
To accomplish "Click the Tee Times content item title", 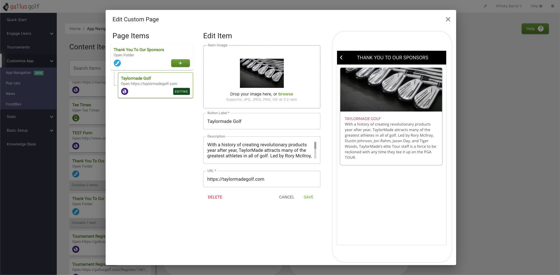I will pos(82,105).
